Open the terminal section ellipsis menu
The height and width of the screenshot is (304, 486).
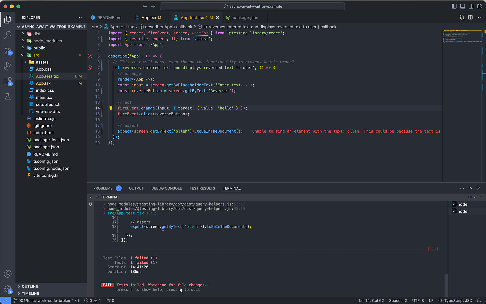coord(482,197)
